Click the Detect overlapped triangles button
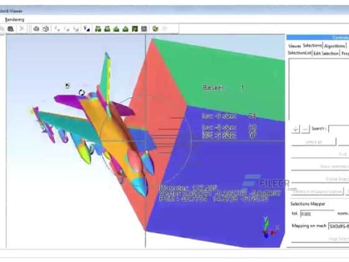This screenshot has height=262, width=349. click(317, 192)
